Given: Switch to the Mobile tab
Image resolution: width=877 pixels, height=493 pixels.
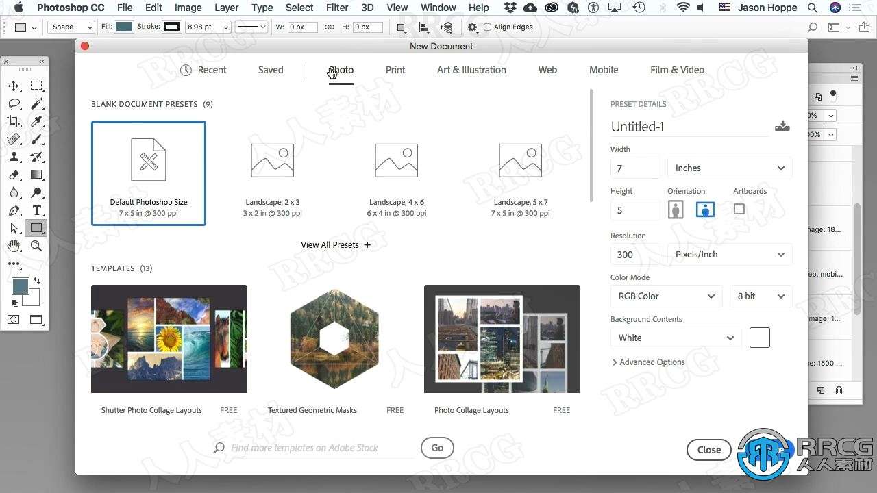Looking at the screenshot, I should [604, 70].
